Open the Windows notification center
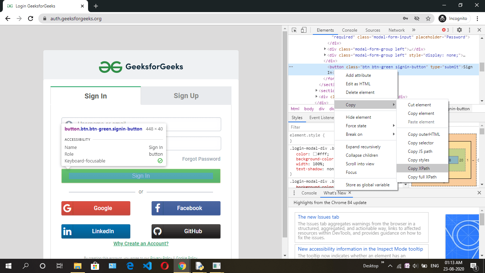 tap(473, 266)
